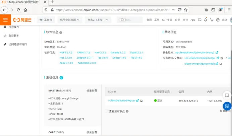232x136 pixels.
Task: Open the Knox 0.13.0 link
Action: (x=66, y=63)
